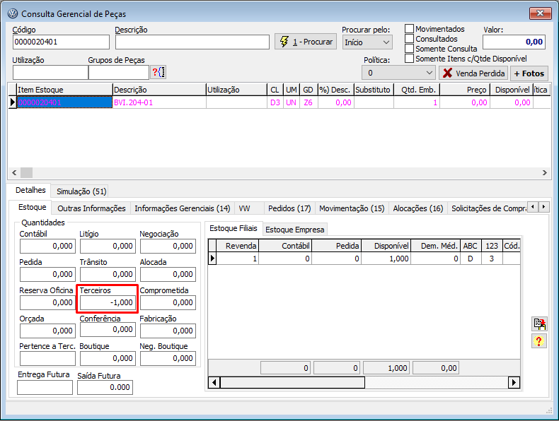Expand the Política dropdown

click(430, 73)
